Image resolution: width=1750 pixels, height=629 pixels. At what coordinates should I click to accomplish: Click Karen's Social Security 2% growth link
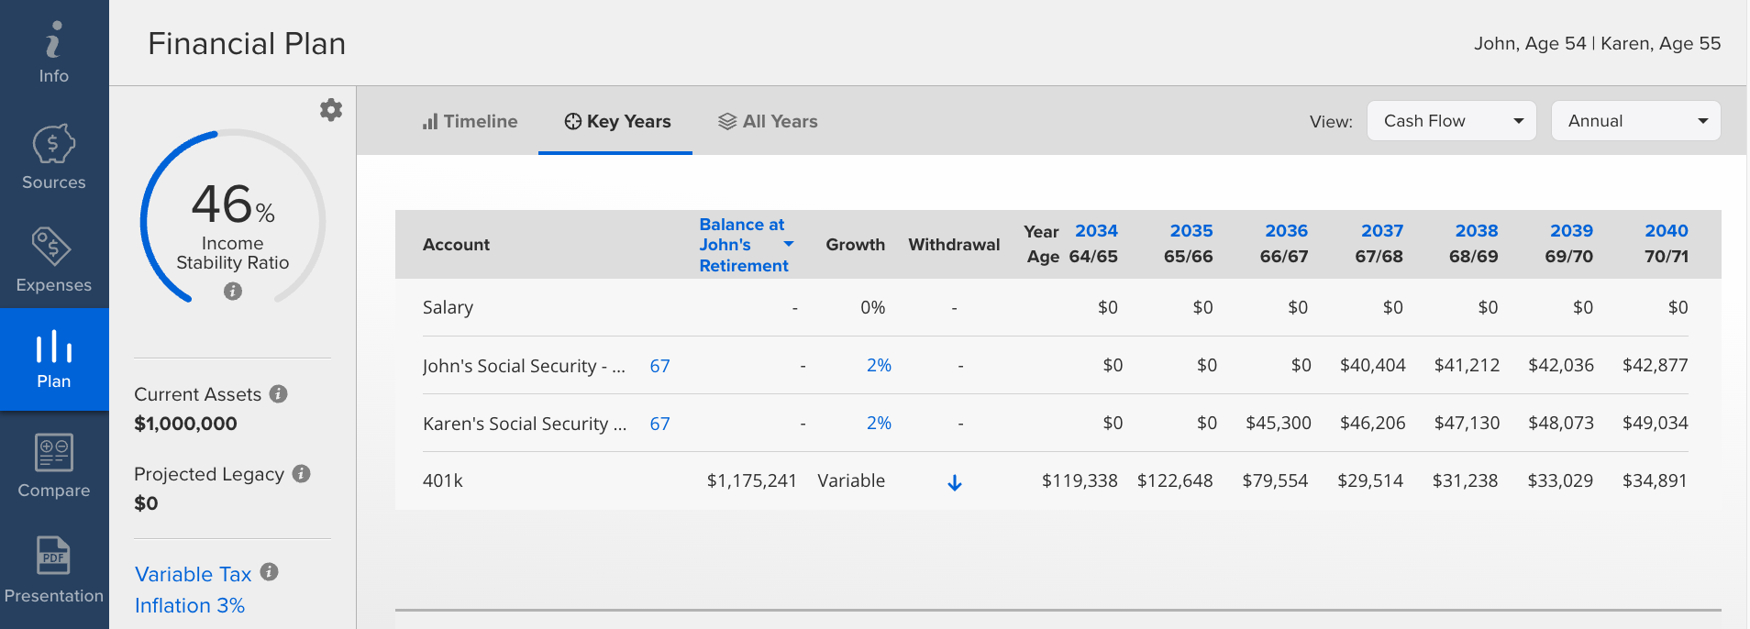click(x=879, y=423)
